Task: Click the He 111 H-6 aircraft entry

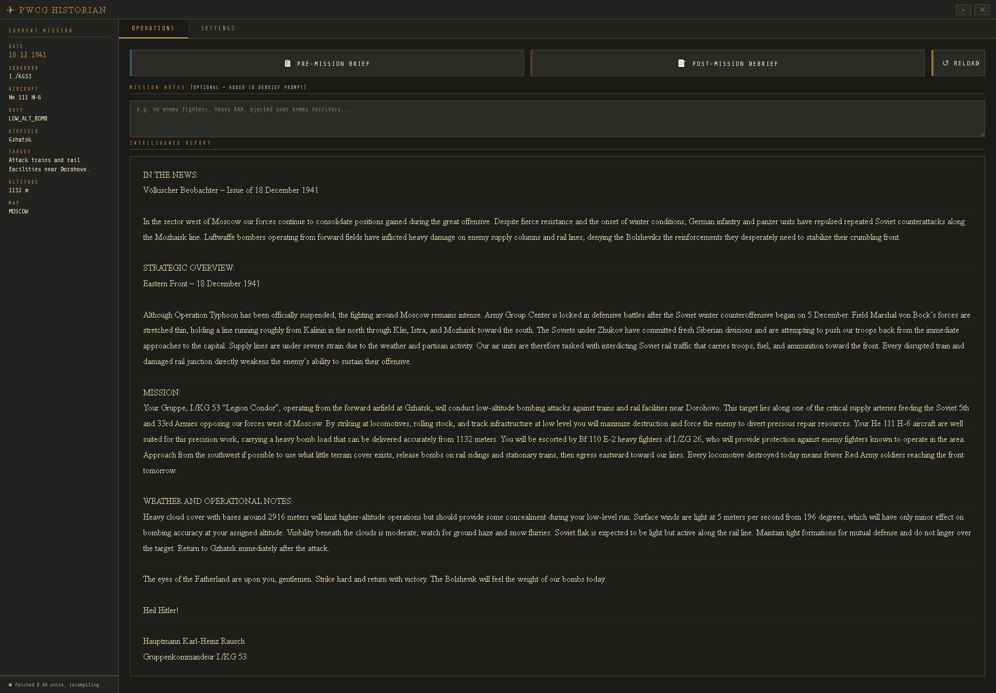Action: 25,97
